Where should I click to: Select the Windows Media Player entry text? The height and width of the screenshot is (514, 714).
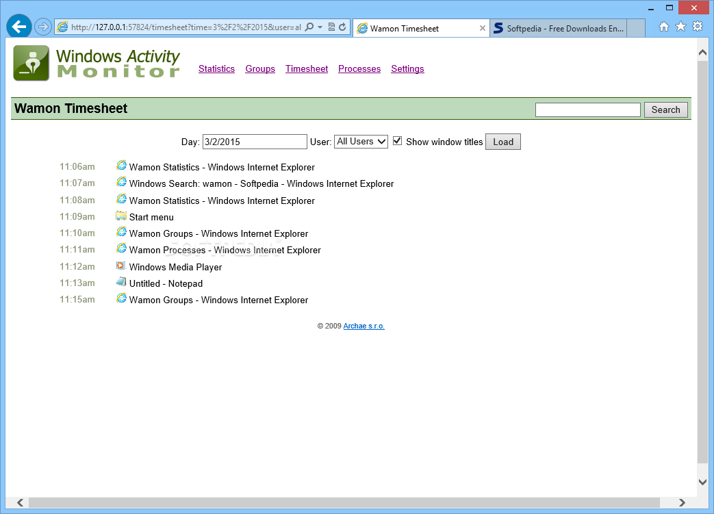175,267
